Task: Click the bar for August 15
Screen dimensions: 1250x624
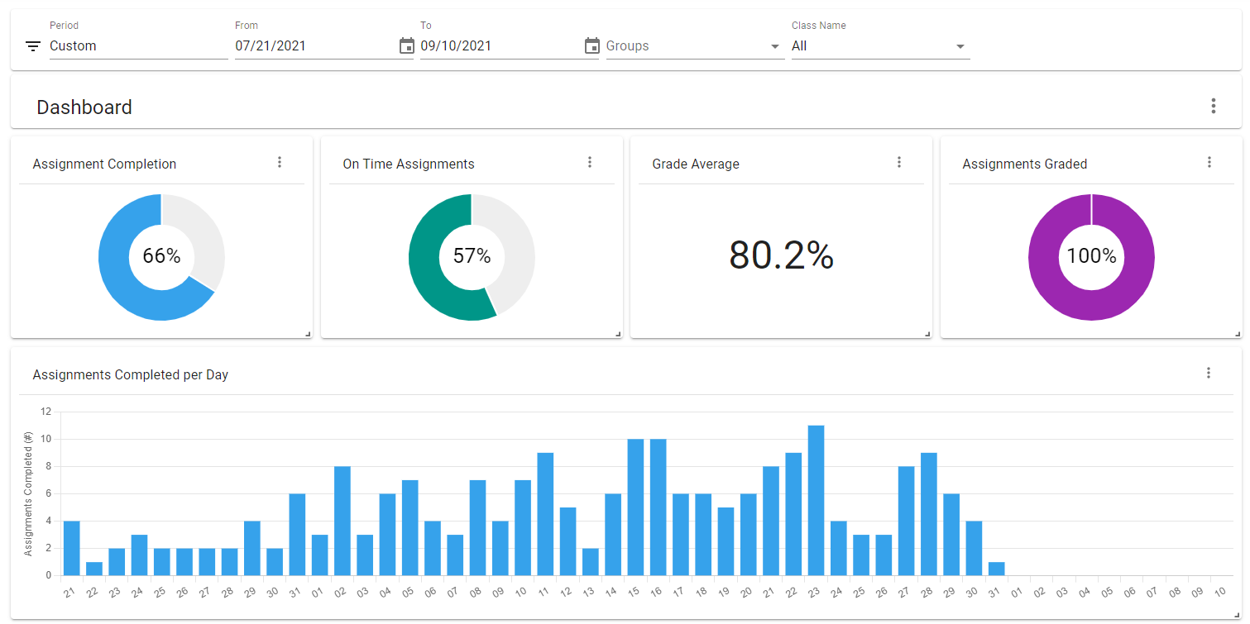Action: point(635,507)
